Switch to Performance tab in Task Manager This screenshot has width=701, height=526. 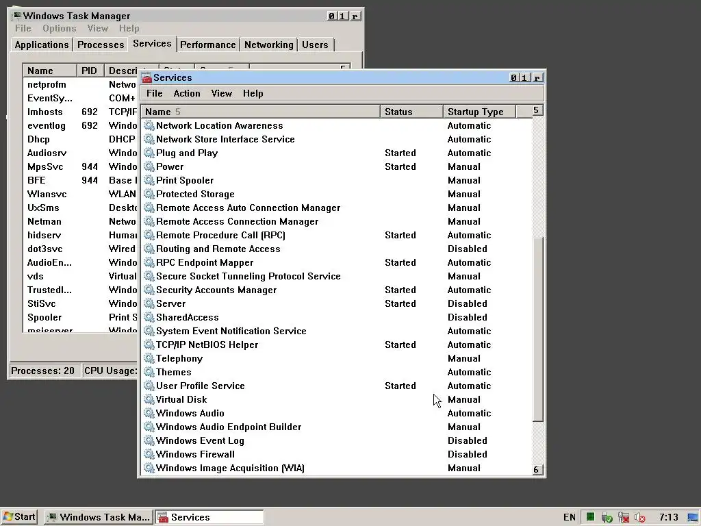tap(208, 45)
